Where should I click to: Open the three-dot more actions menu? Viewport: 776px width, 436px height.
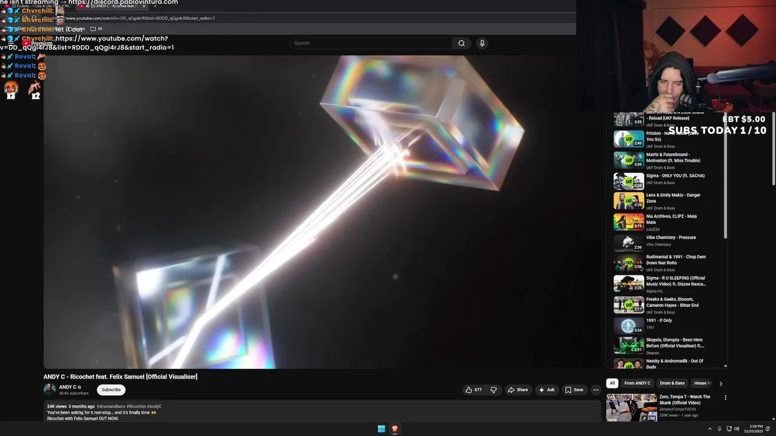coord(596,390)
